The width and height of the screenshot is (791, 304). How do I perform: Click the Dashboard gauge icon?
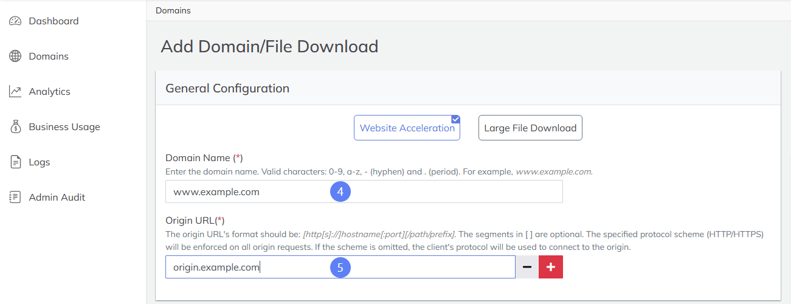[15, 21]
